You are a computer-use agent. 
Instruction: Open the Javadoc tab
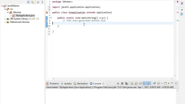(x=66, y=83)
